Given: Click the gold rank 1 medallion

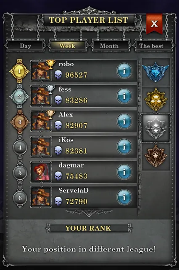Looking at the screenshot, I should 19,71.
